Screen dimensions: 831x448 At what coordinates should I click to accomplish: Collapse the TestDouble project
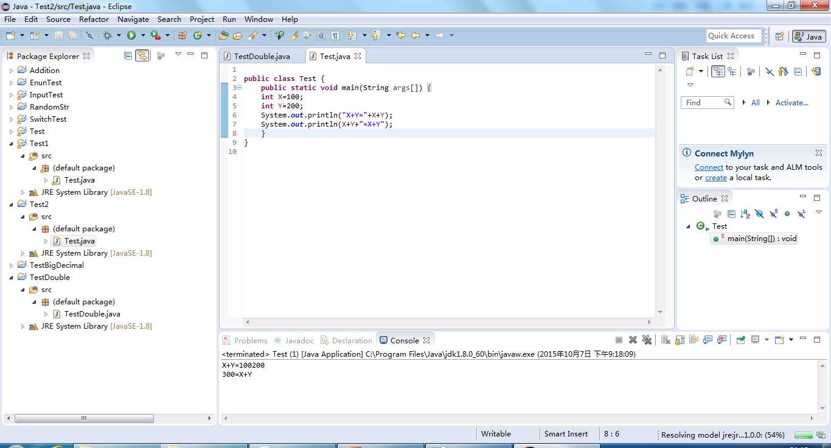(11, 278)
